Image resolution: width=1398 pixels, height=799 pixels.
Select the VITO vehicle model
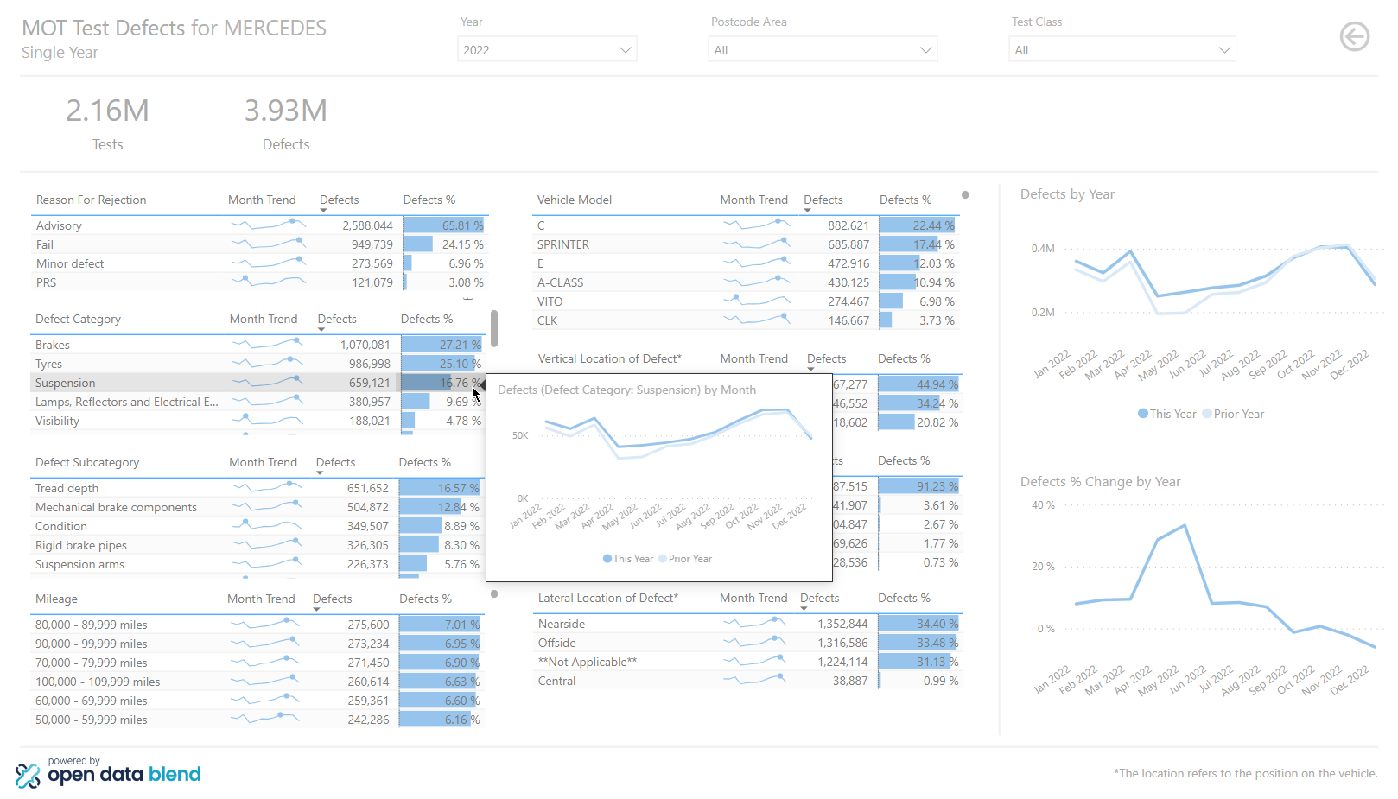click(x=747, y=301)
